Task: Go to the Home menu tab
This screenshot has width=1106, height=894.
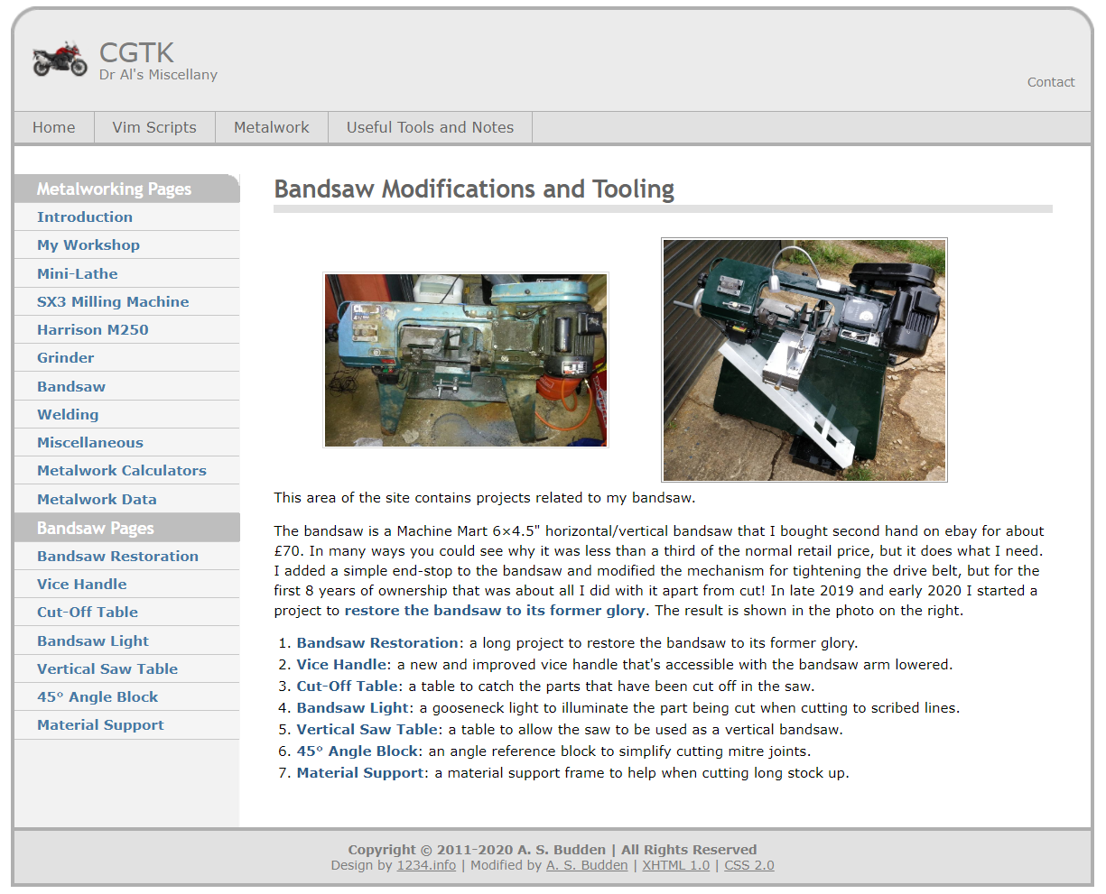Action: 54,127
